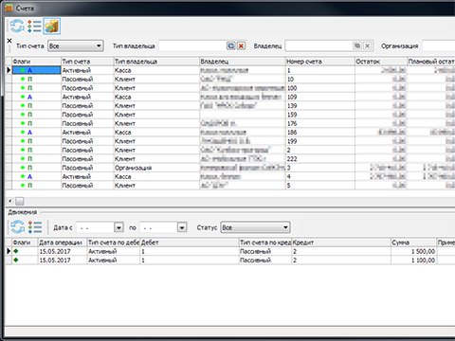Image resolution: width=455 pixels, height=341 pixels.
Task: Select the movement row with sum 1 500,00
Action: tap(230, 251)
